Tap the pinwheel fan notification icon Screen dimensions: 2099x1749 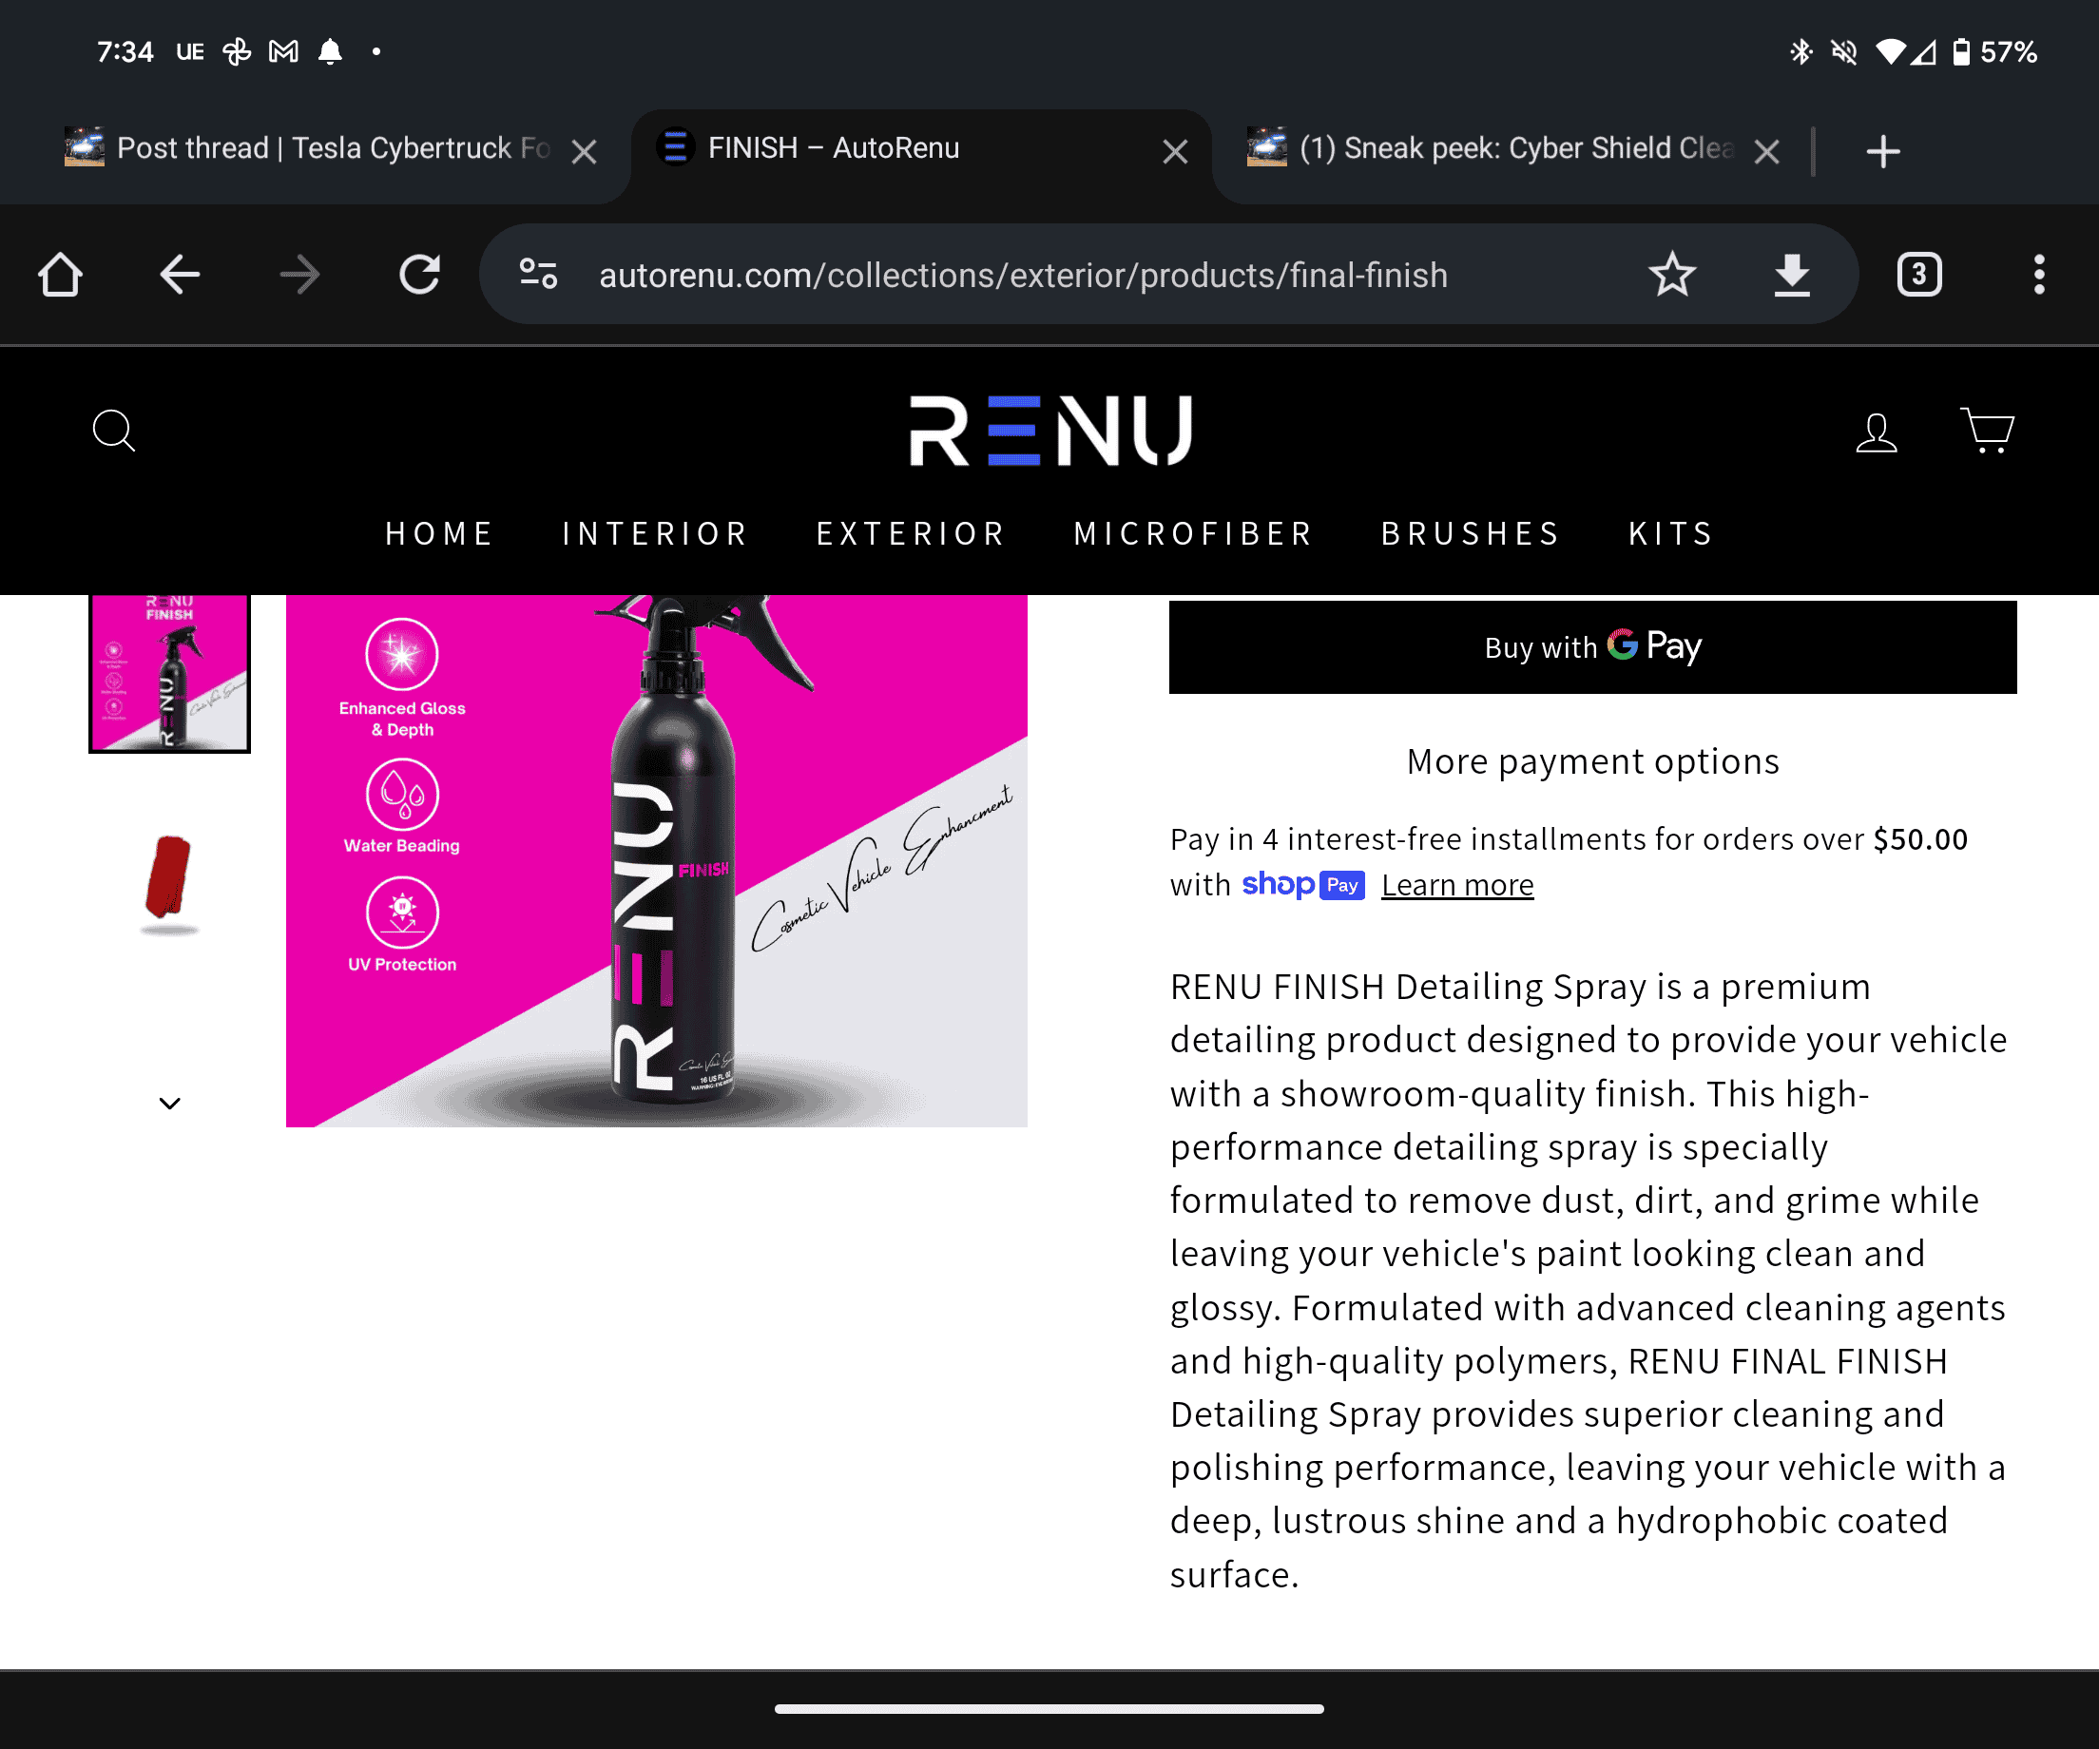pos(237,51)
